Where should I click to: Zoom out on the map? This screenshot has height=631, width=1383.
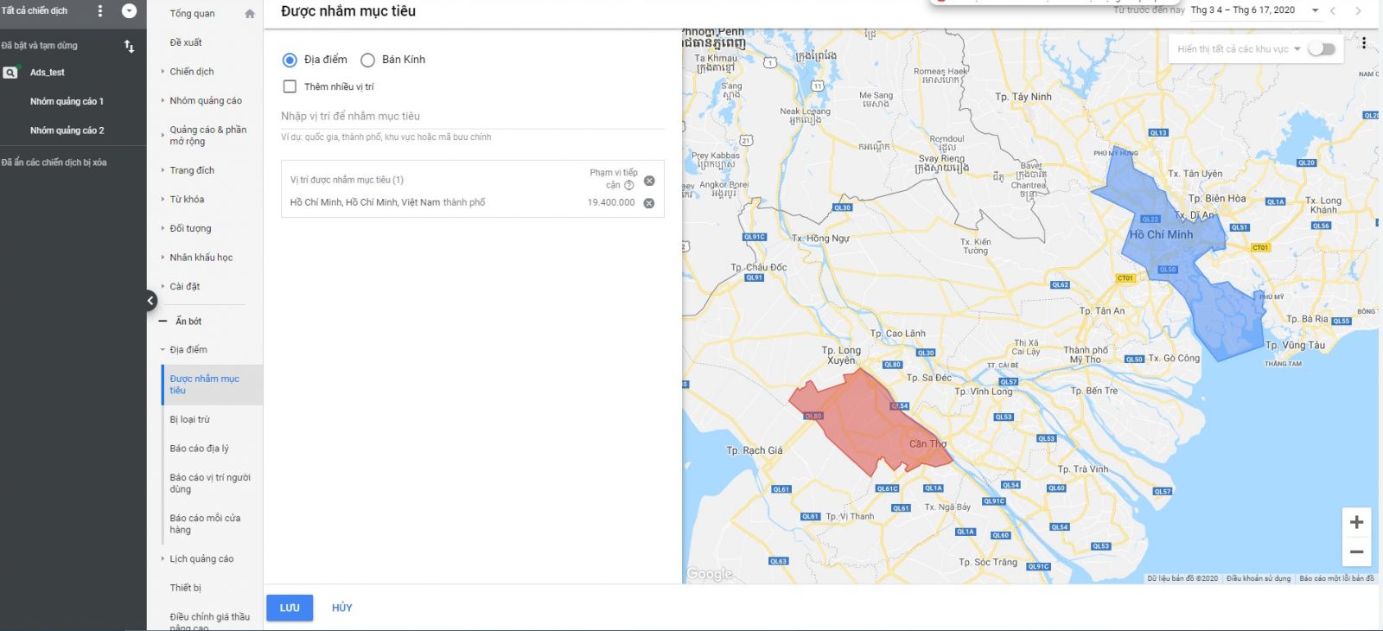pyautogui.click(x=1356, y=551)
